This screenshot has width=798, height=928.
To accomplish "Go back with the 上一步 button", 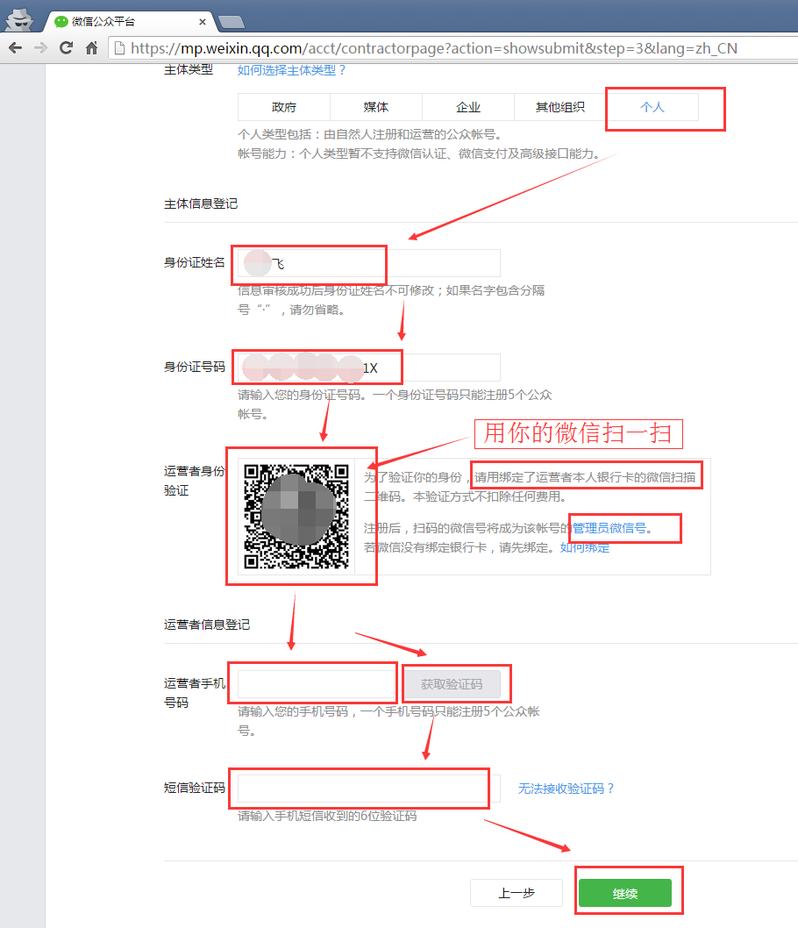I will (517, 893).
